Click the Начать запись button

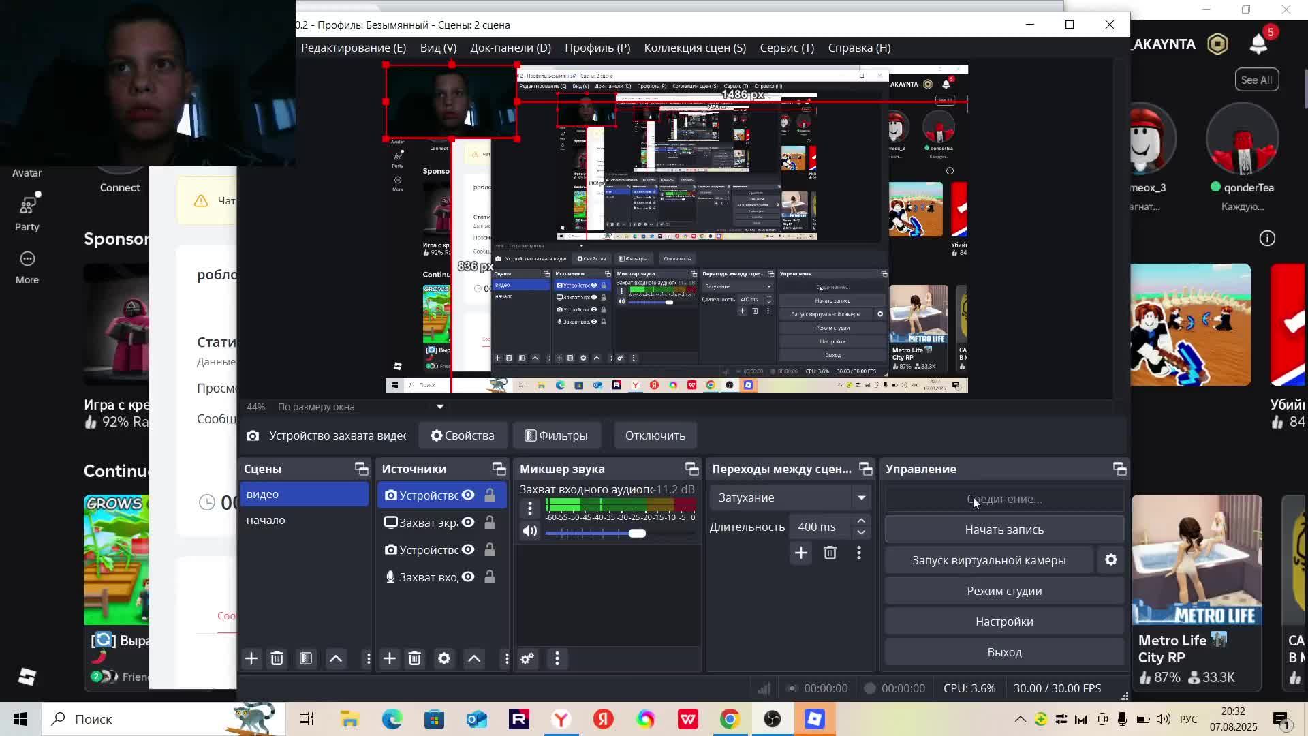click(1003, 530)
